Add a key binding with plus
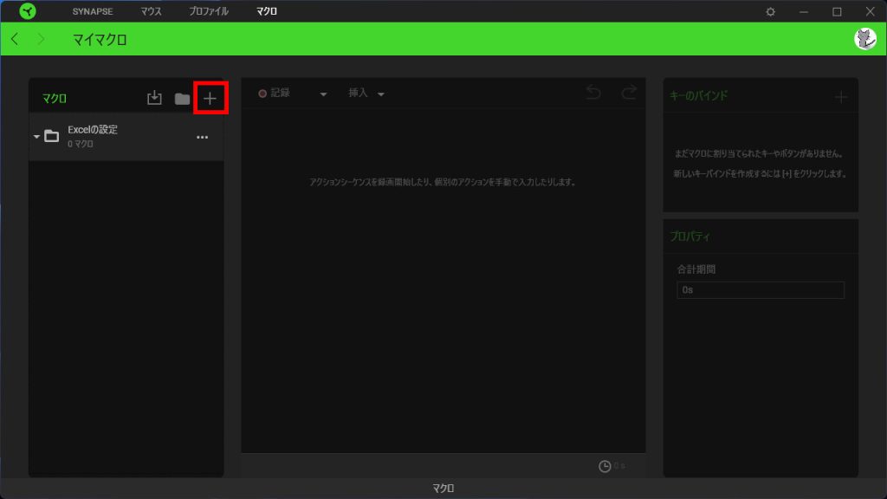 841,97
